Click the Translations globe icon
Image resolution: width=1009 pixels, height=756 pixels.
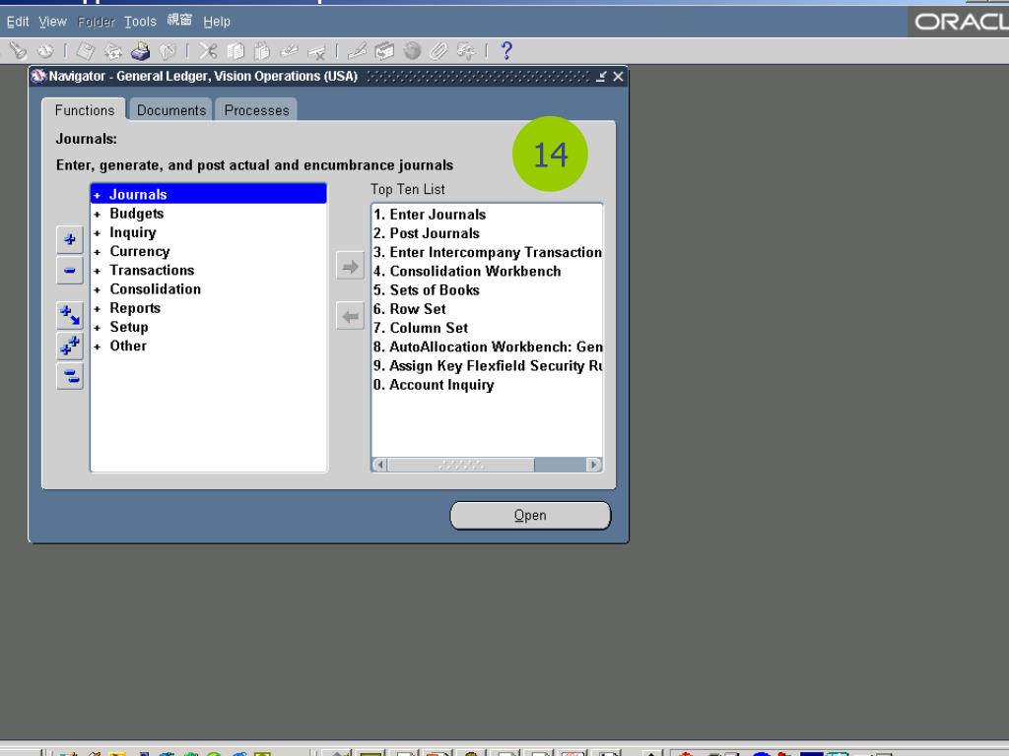(412, 50)
